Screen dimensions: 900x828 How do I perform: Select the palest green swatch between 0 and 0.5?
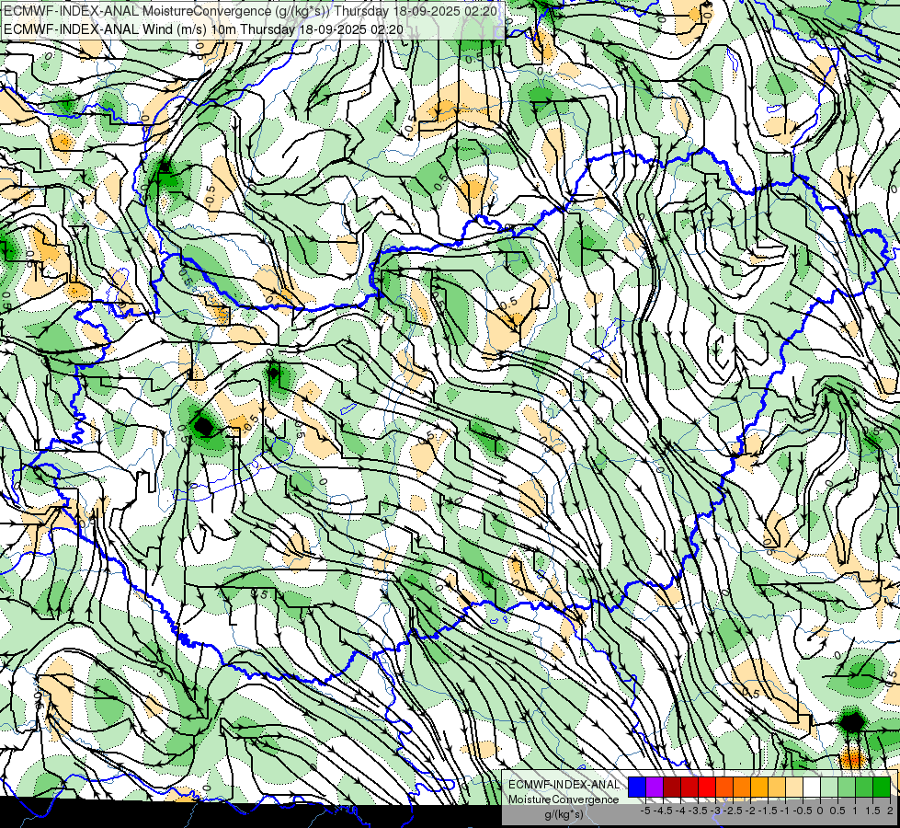click(829, 788)
